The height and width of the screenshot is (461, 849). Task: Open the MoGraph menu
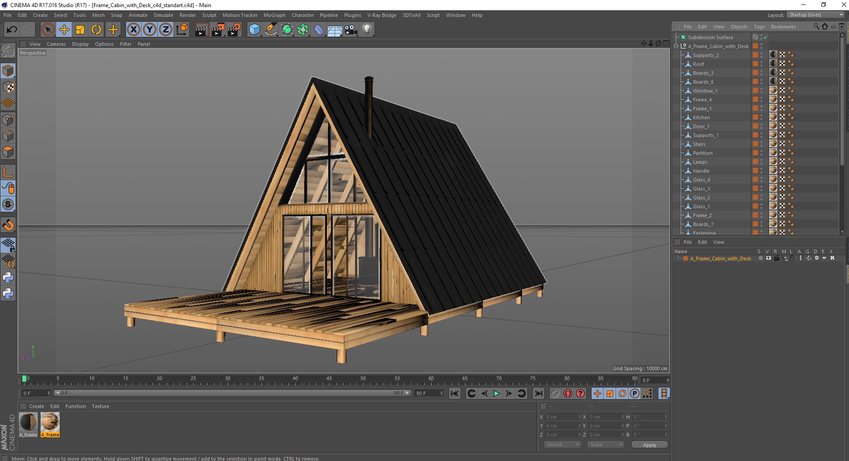[x=274, y=15]
